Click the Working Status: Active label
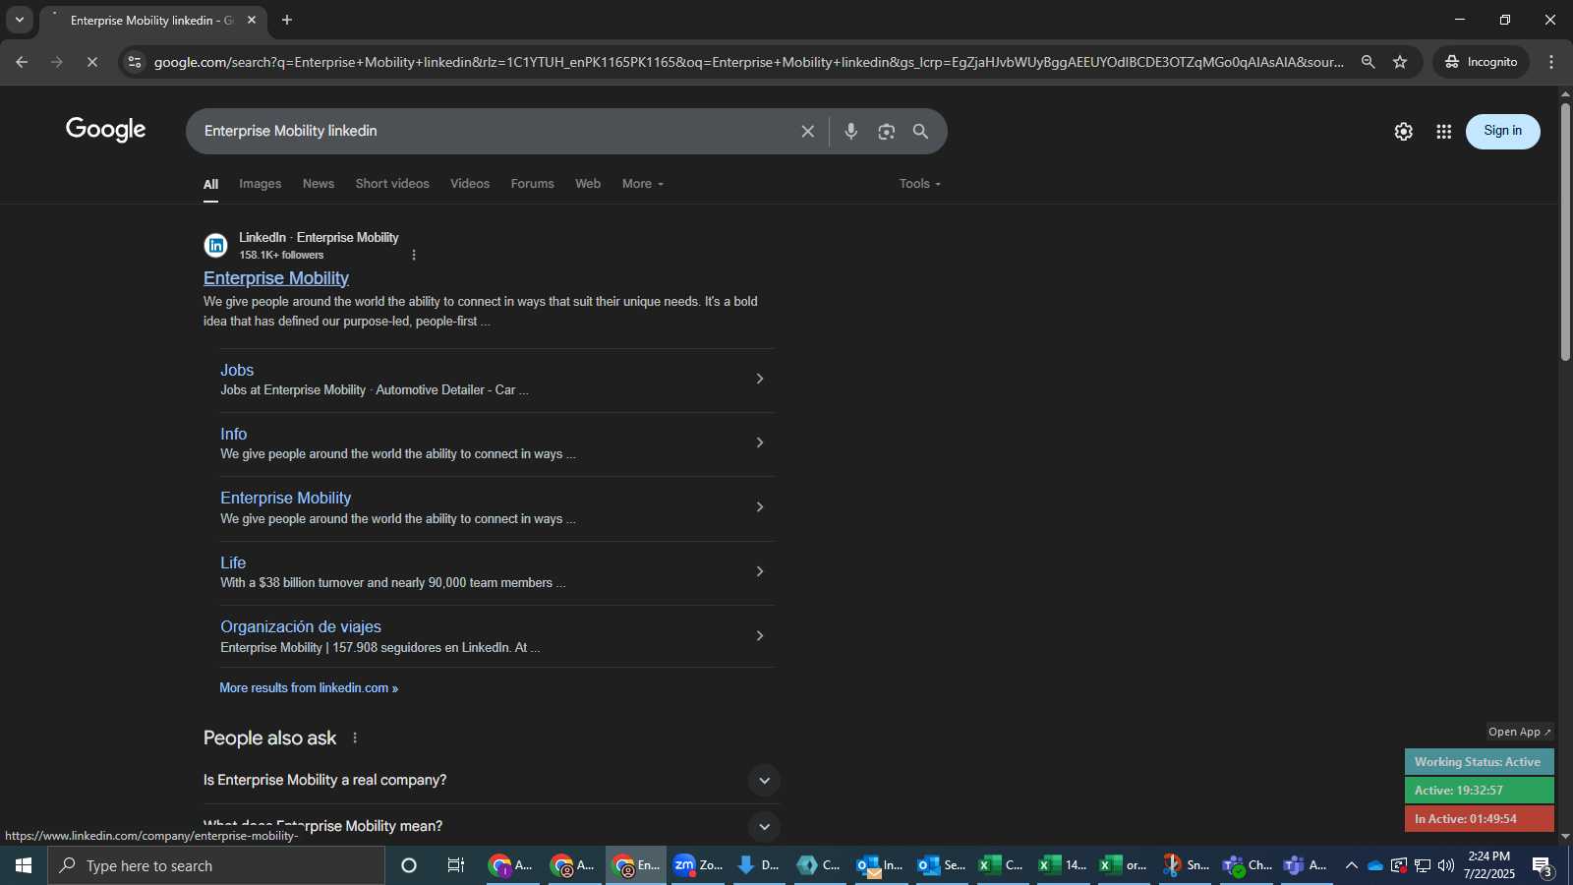The image size is (1573, 885). (1479, 762)
